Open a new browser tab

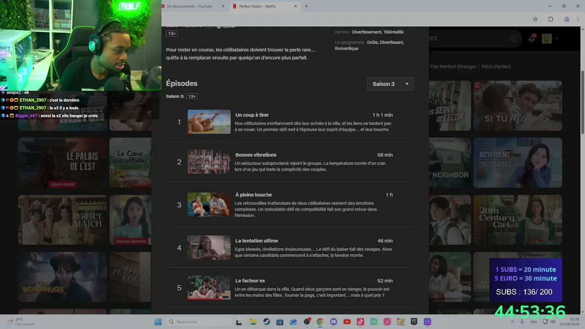(306, 6)
